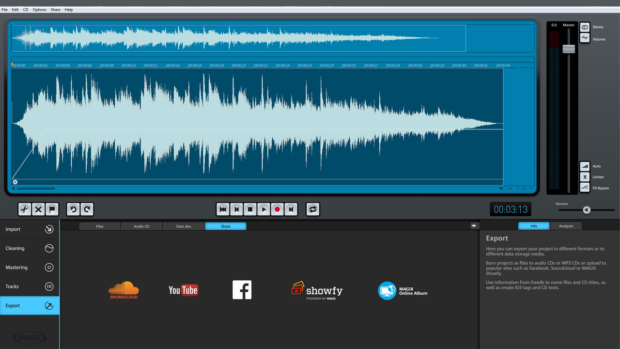The width and height of the screenshot is (620, 349).
Task: Share the project to SoundCloud
Action: 124,290
